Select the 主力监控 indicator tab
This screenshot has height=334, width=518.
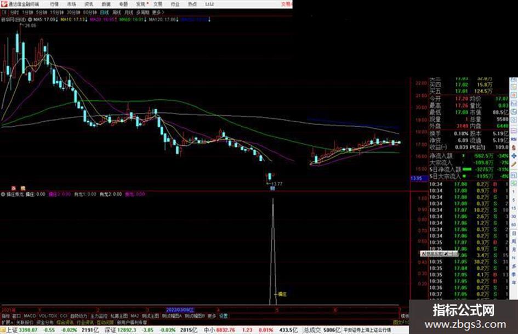(99, 316)
